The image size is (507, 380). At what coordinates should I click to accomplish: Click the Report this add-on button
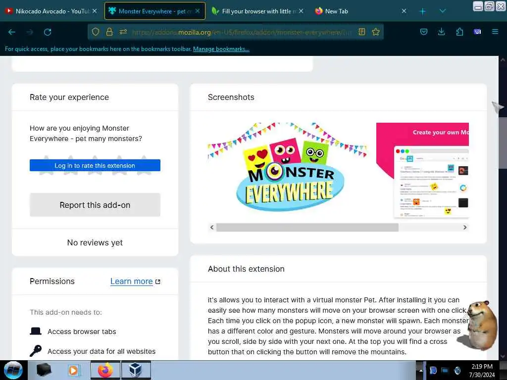95,205
